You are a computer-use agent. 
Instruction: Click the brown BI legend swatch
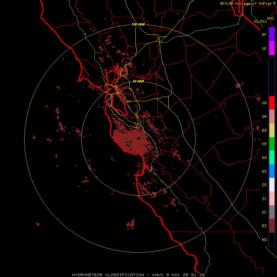tap(272, 226)
